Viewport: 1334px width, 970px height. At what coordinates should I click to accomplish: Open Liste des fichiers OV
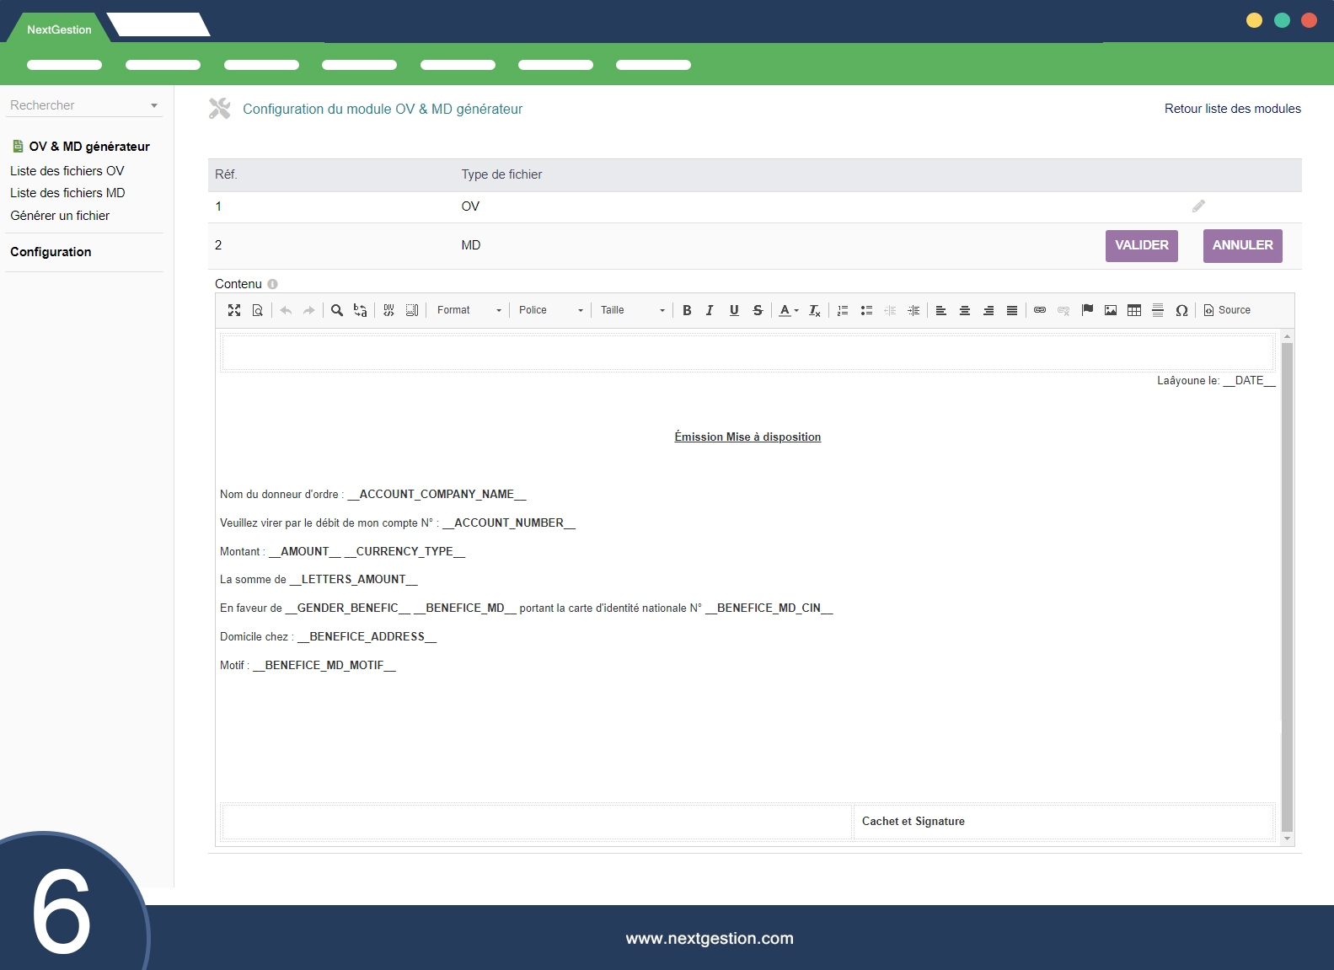[x=67, y=171]
